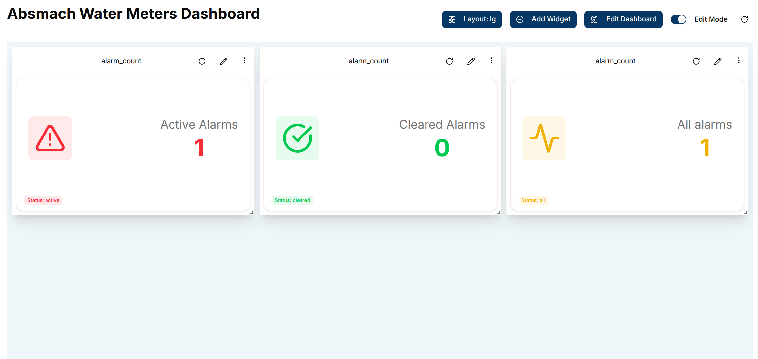Refresh the Active Alarms widget
Screen dimensions: 758x359
click(202, 61)
